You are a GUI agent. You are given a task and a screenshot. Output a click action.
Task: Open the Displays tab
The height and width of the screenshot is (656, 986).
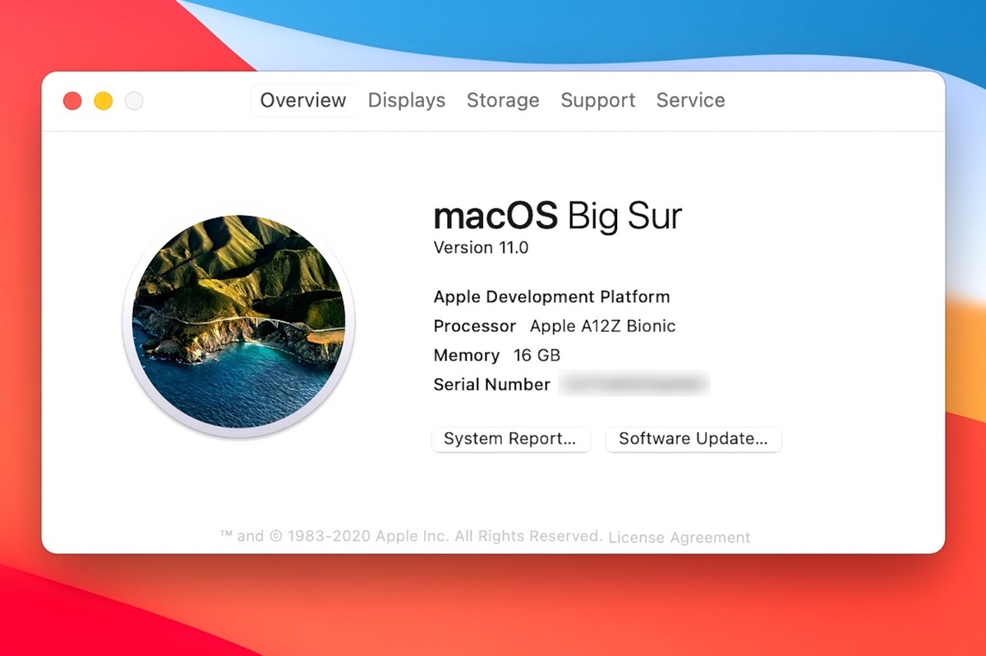(406, 100)
